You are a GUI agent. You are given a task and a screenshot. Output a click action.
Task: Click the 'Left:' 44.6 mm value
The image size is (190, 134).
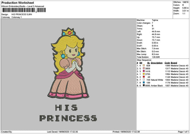[156, 31]
